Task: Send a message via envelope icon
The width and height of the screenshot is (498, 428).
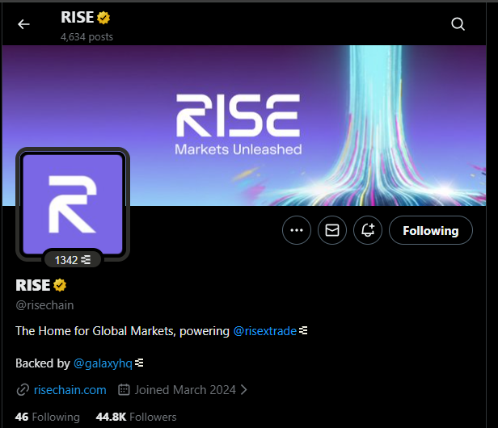Action: coord(332,230)
